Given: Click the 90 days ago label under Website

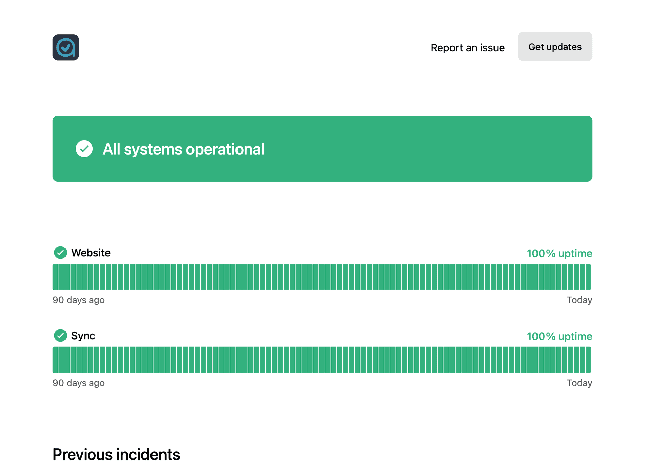Looking at the screenshot, I should click(79, 300).
